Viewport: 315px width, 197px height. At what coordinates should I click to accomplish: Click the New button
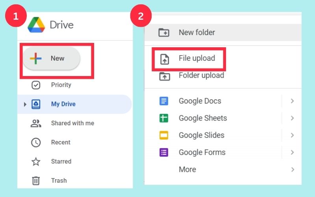(52, 58)
